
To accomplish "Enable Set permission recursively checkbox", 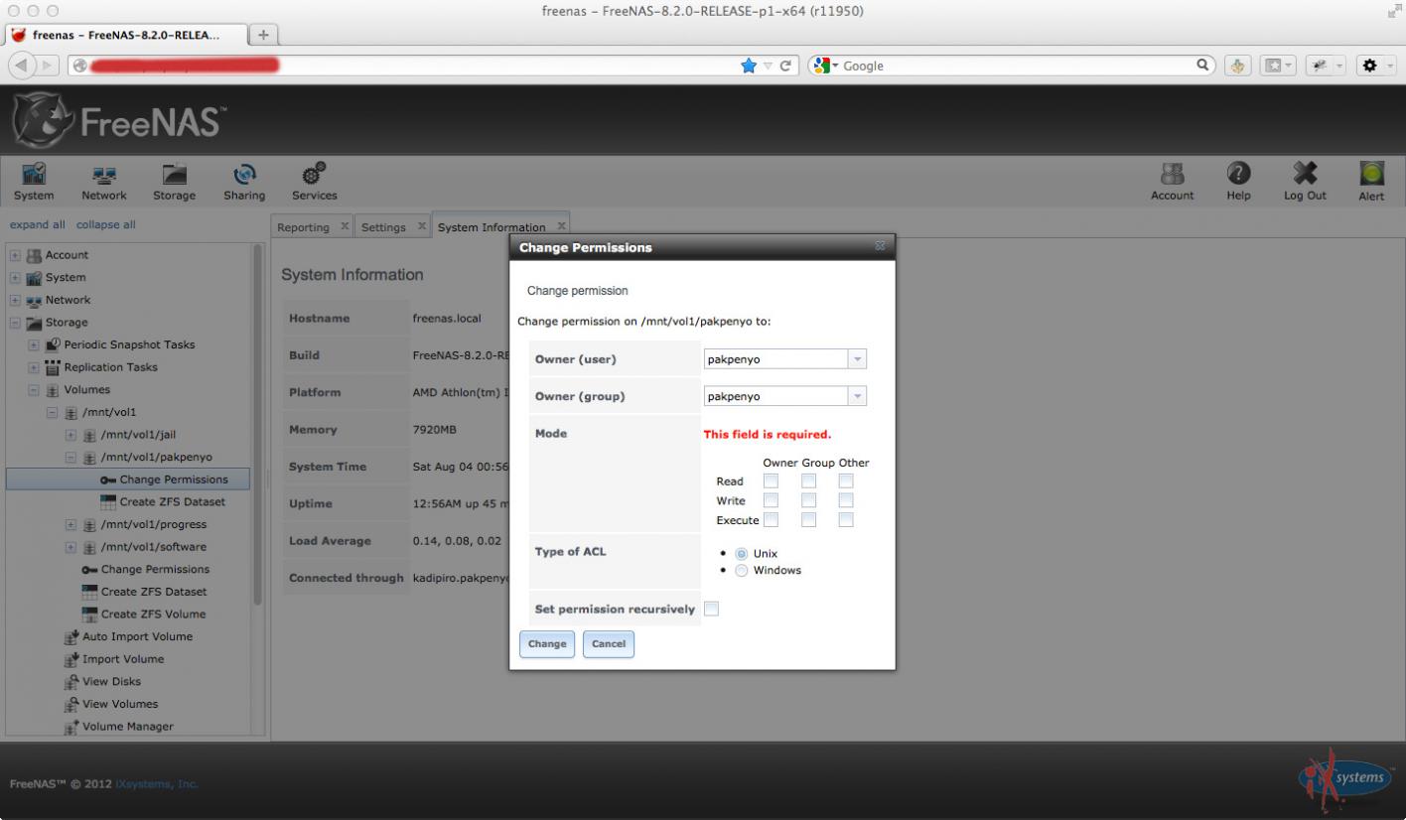I will click(x=711, y=609).
